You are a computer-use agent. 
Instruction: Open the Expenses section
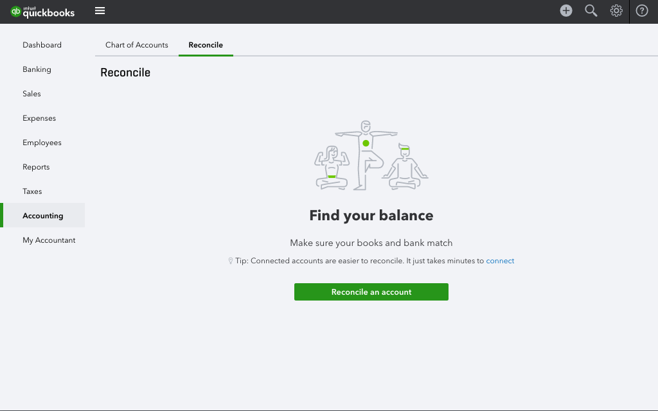(39, 118)
